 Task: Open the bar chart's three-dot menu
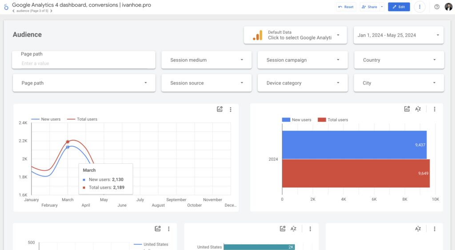435,109
